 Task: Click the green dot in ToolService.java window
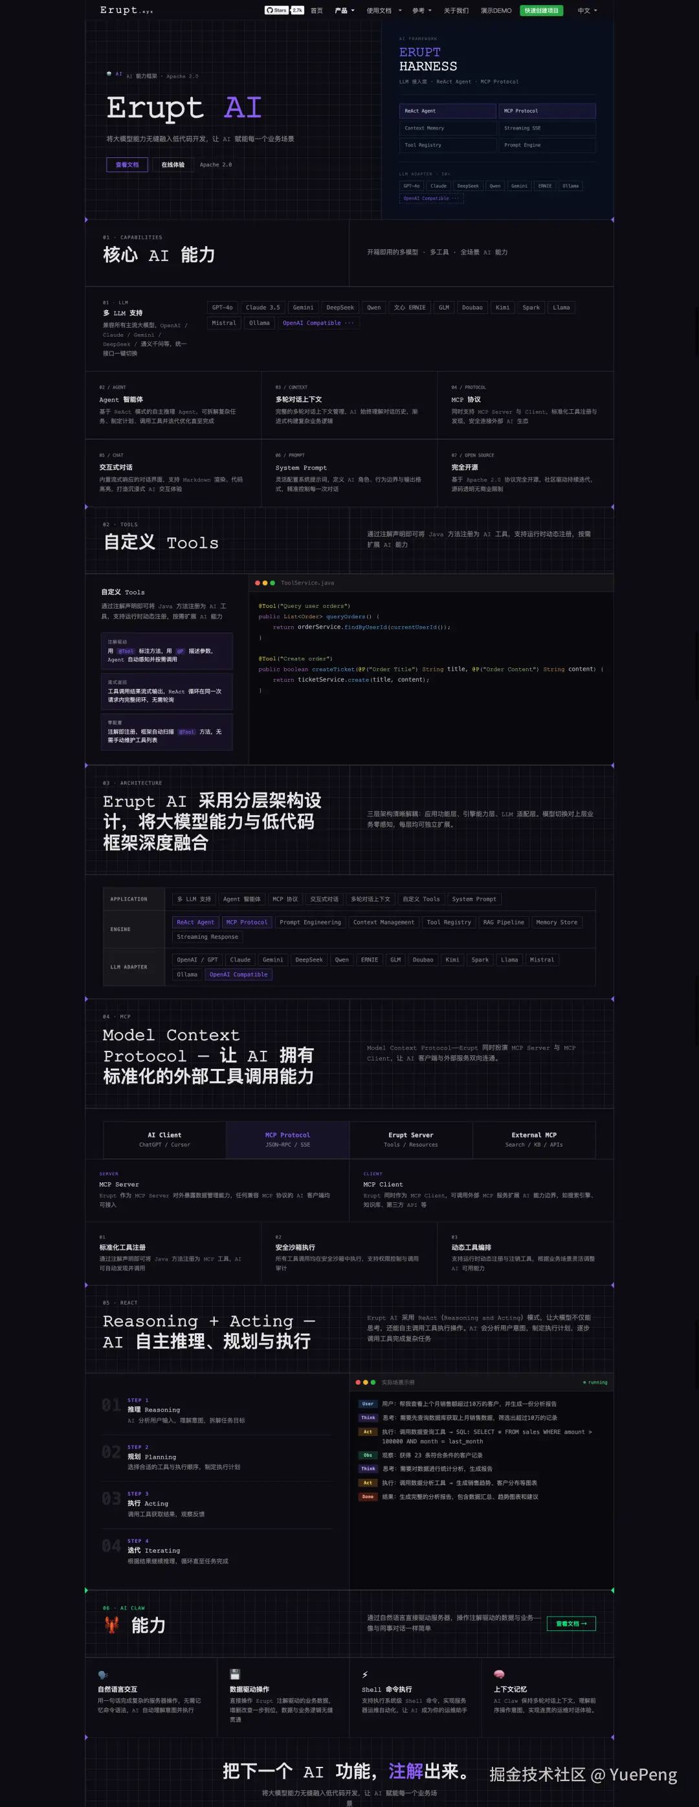[x=272, y=583]
